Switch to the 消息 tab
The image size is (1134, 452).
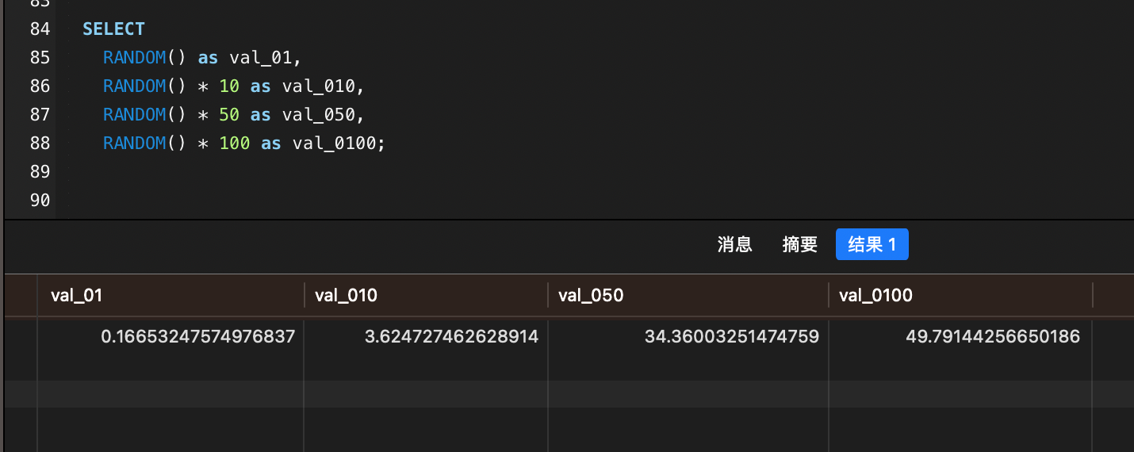click(x=734, y=244)
